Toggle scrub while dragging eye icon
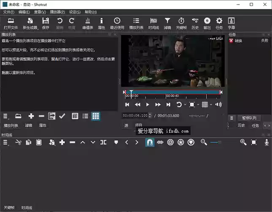The image size is (272, 212). pos(160,142)
